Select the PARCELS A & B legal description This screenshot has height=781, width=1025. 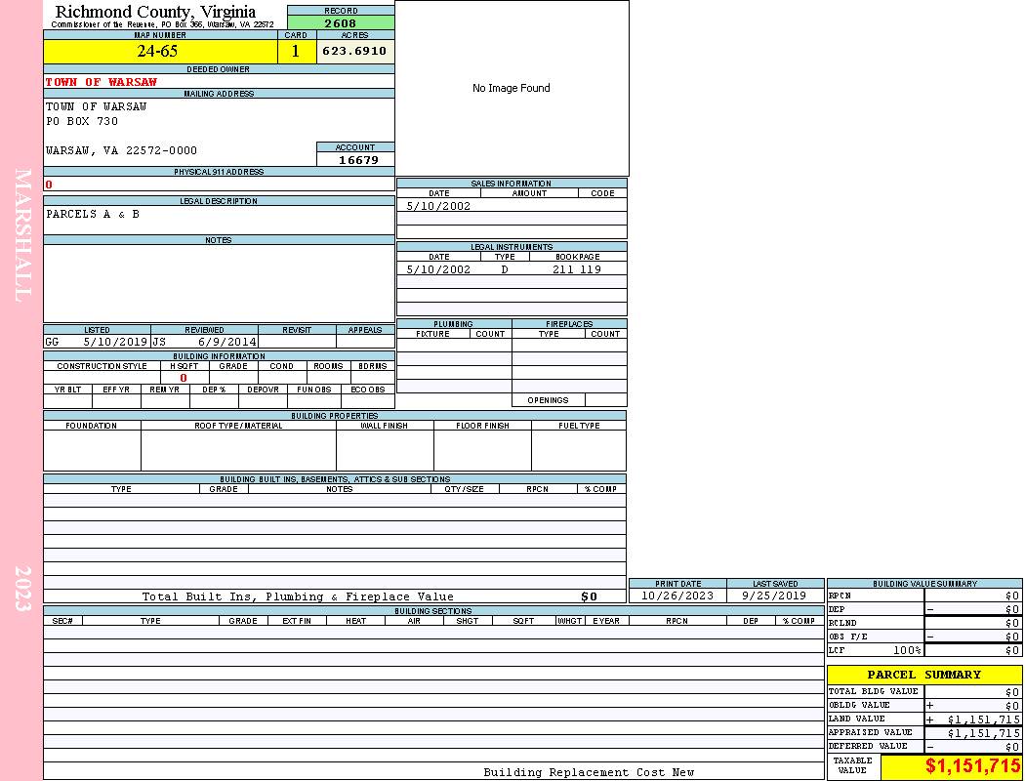[x=93, y=215]
